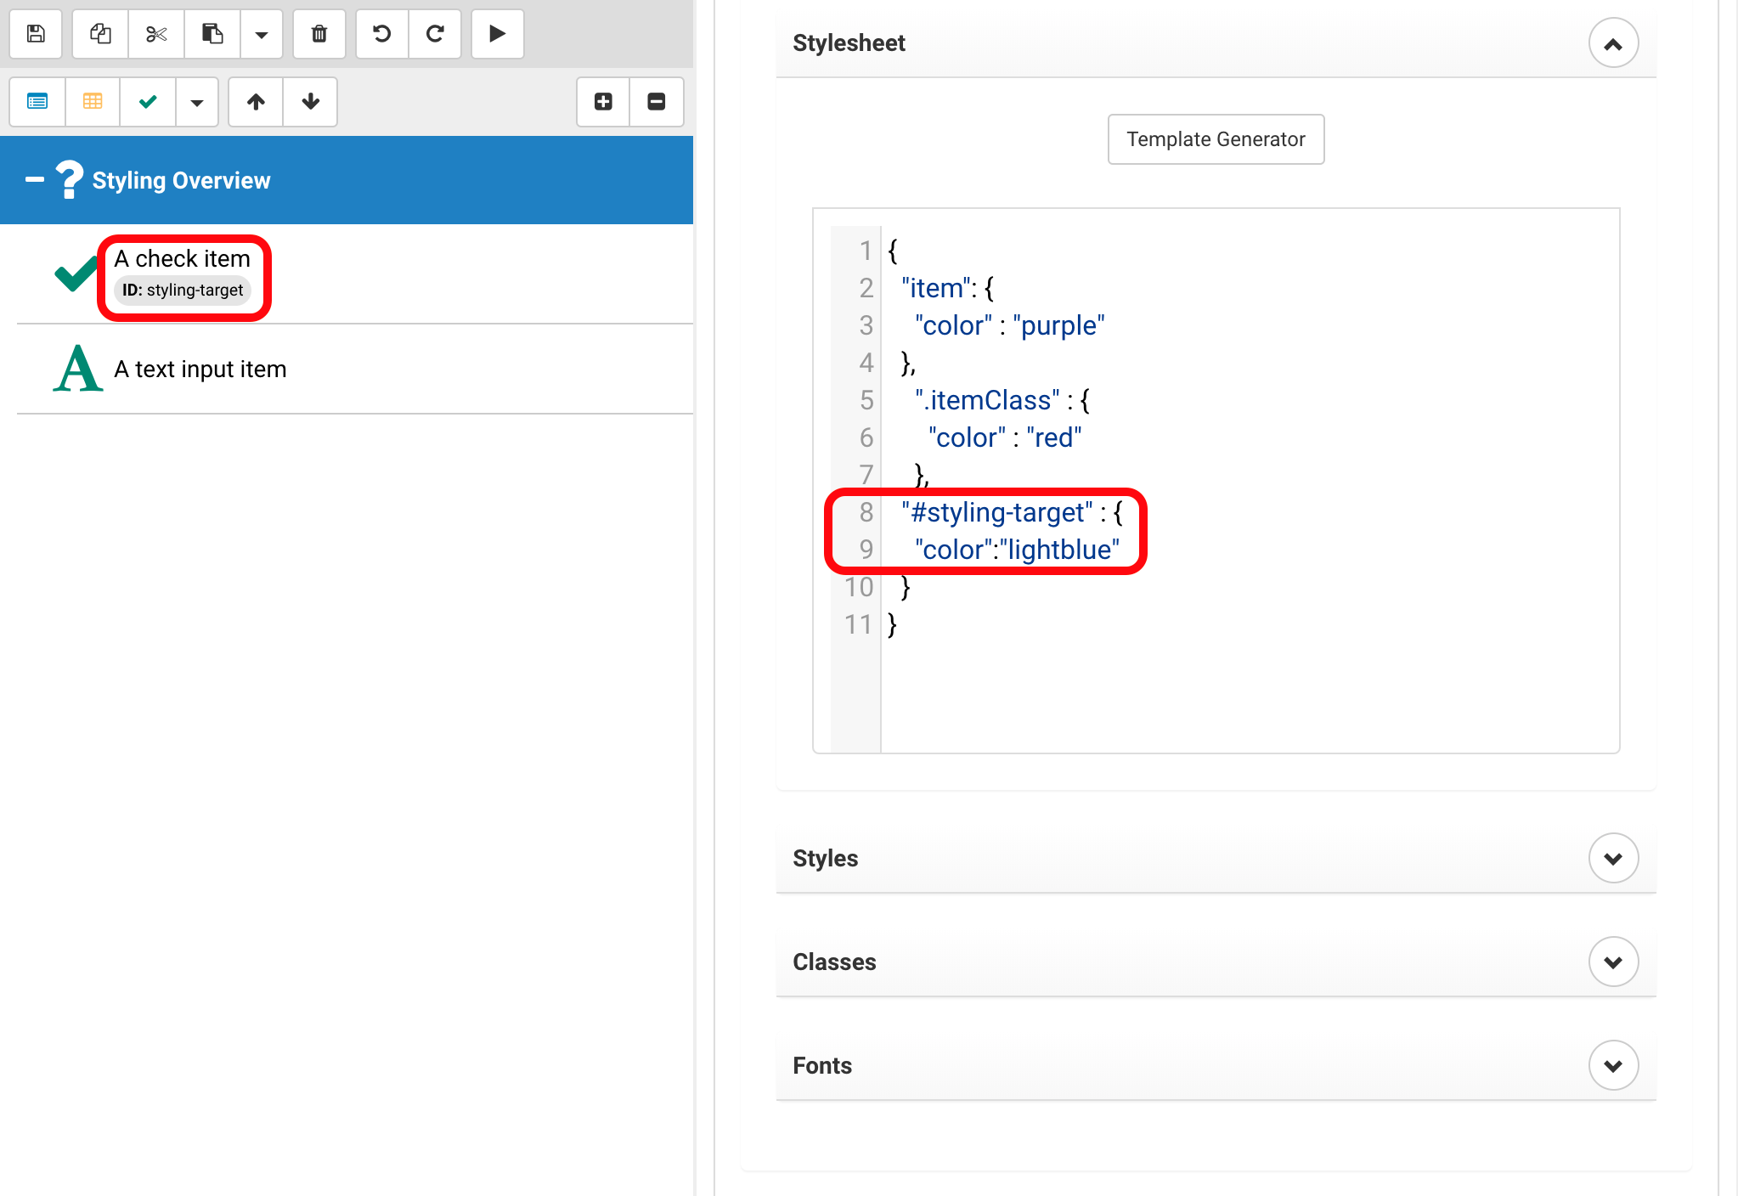Add a check item with checkmark button

pos(148,102)
